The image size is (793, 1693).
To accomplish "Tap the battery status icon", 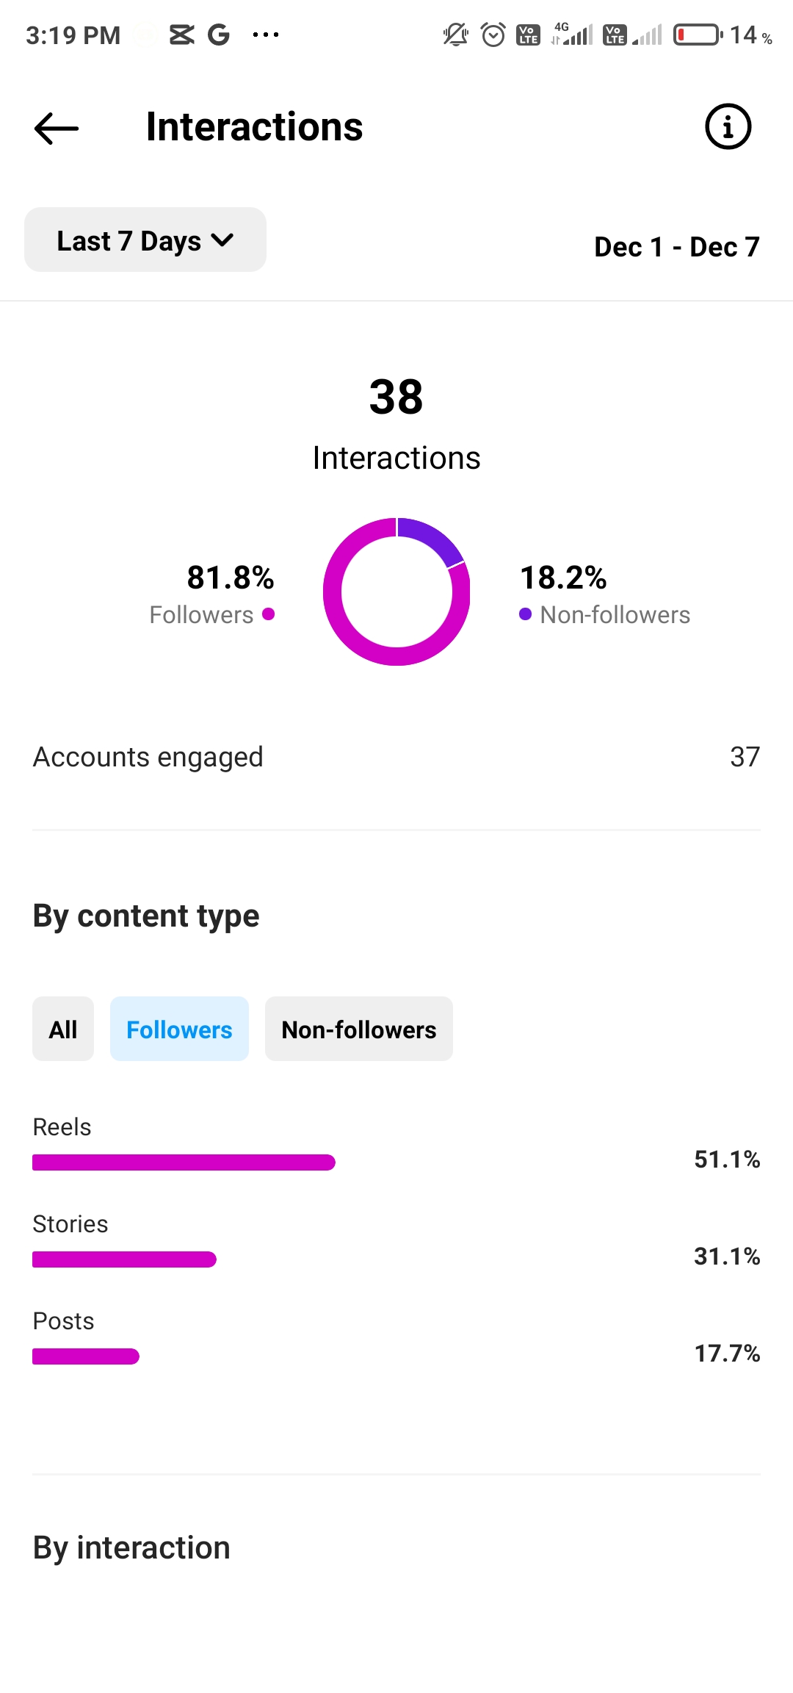I will [698, 35].
